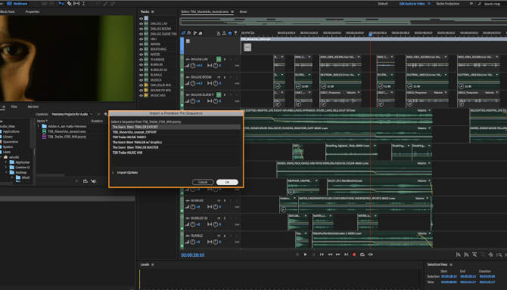507x290 pixels.
Task: Select the 'TRAILER w/ Graphics' sequence
Action: click(176, 142)
